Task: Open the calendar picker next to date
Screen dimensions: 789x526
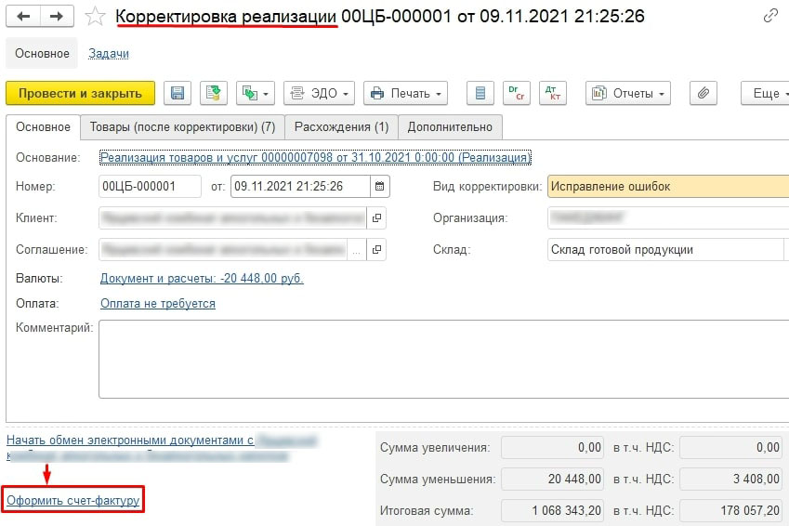Action: pyautogui.click(x=380, y=186)
